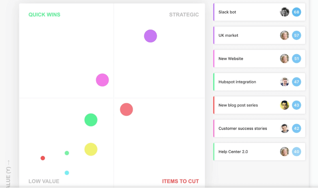Click the score badge 43
This screenshot has height=188, width=318.
(296, 105)
